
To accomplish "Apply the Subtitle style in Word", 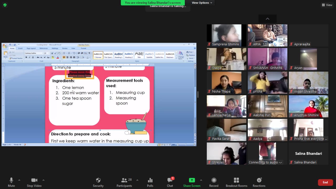I will click(x=149, y=55).
